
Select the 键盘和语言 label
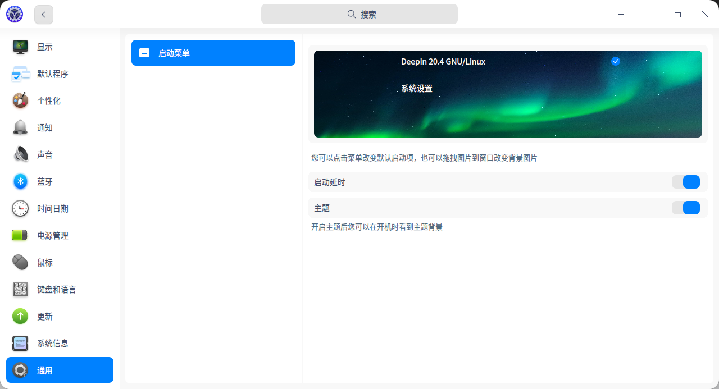[x=57, y=290]
